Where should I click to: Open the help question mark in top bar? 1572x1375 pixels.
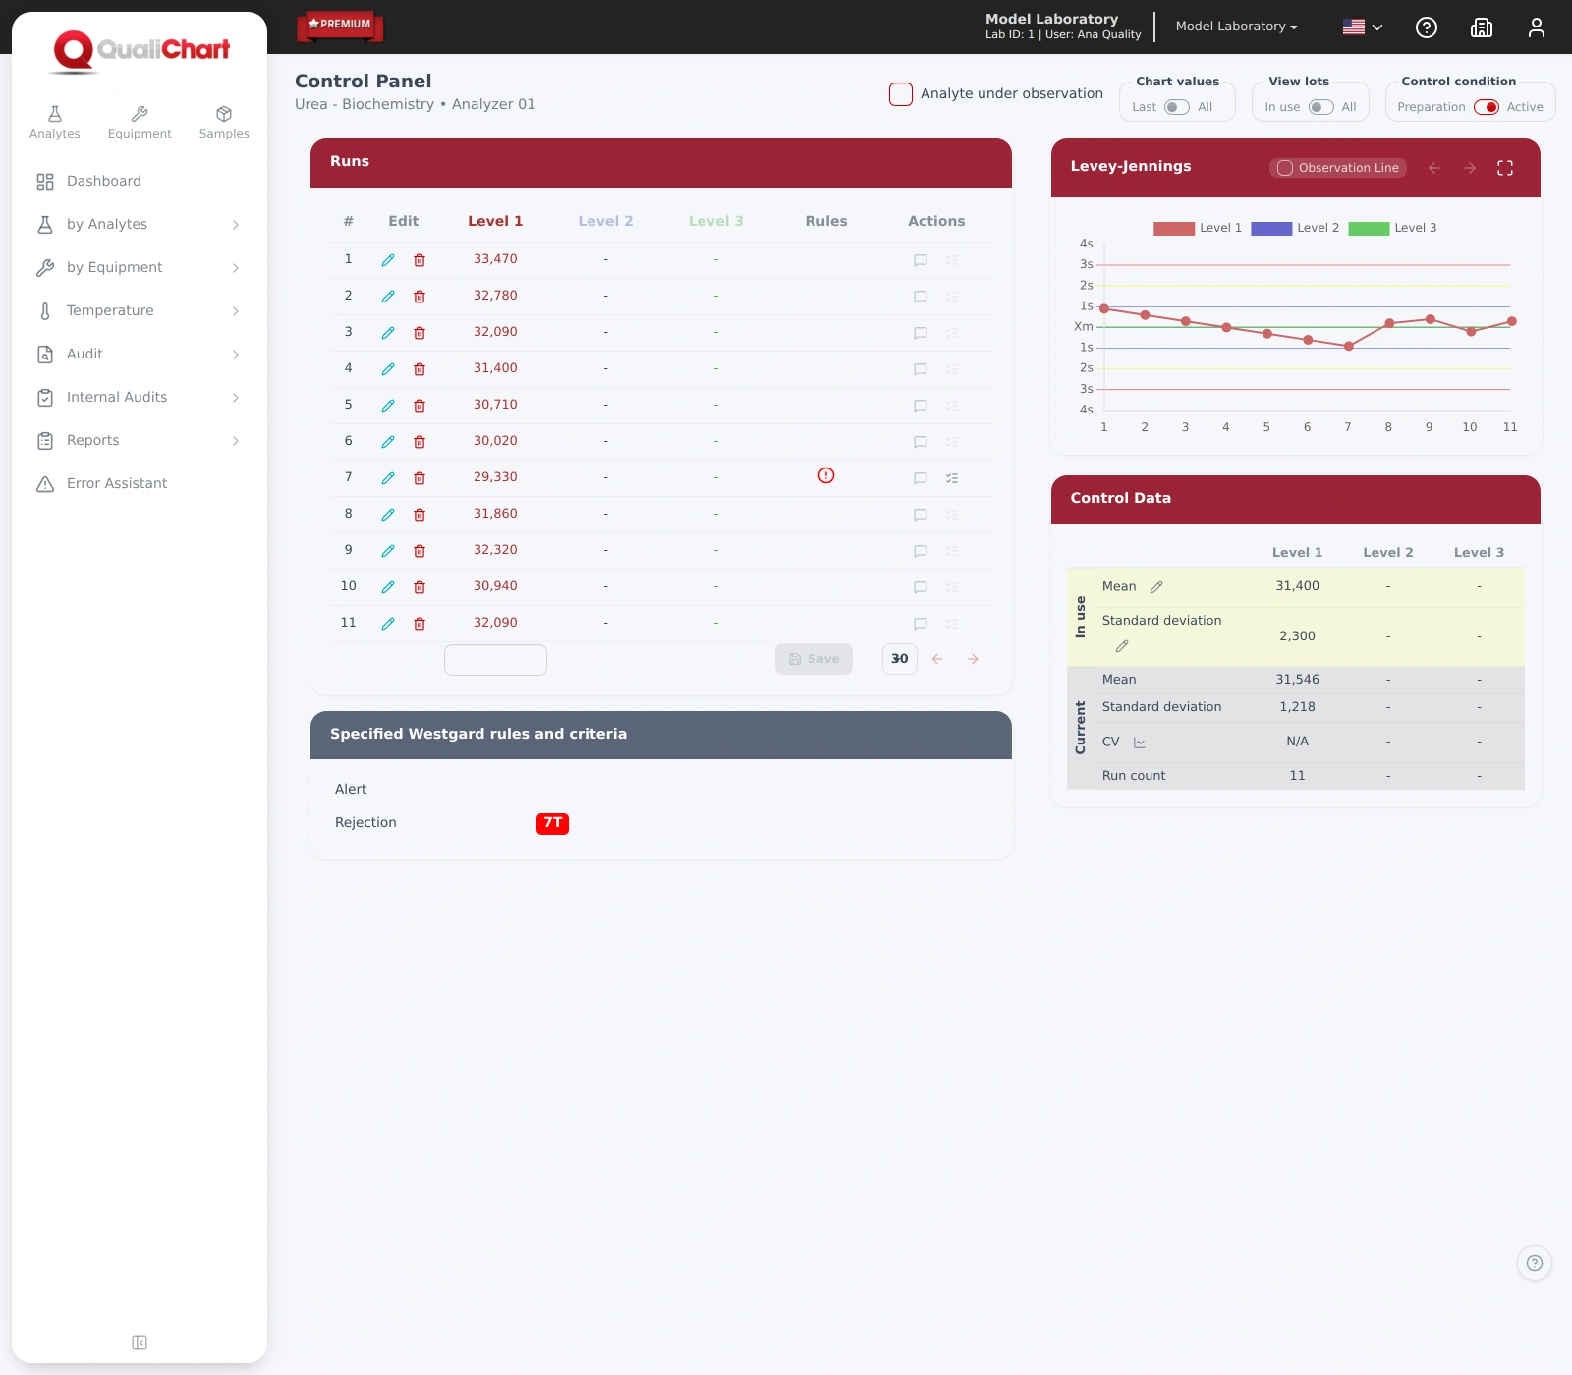[1427, 27]
